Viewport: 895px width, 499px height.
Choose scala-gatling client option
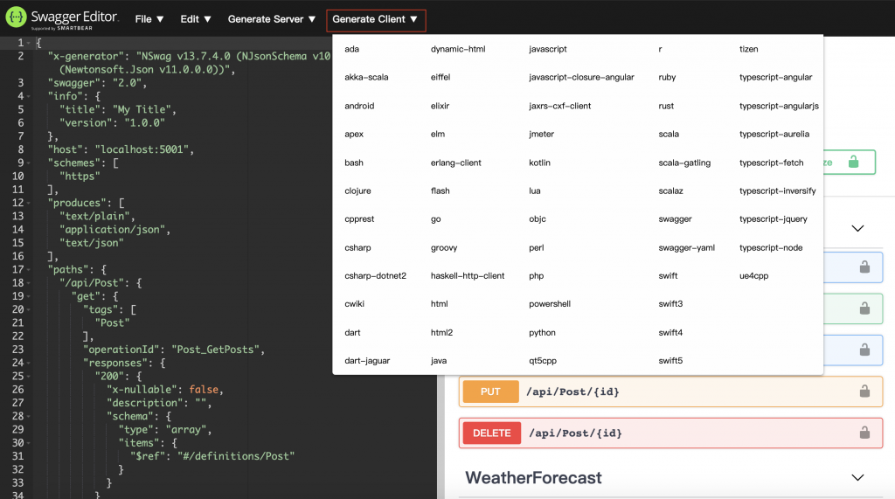[683, 163]
